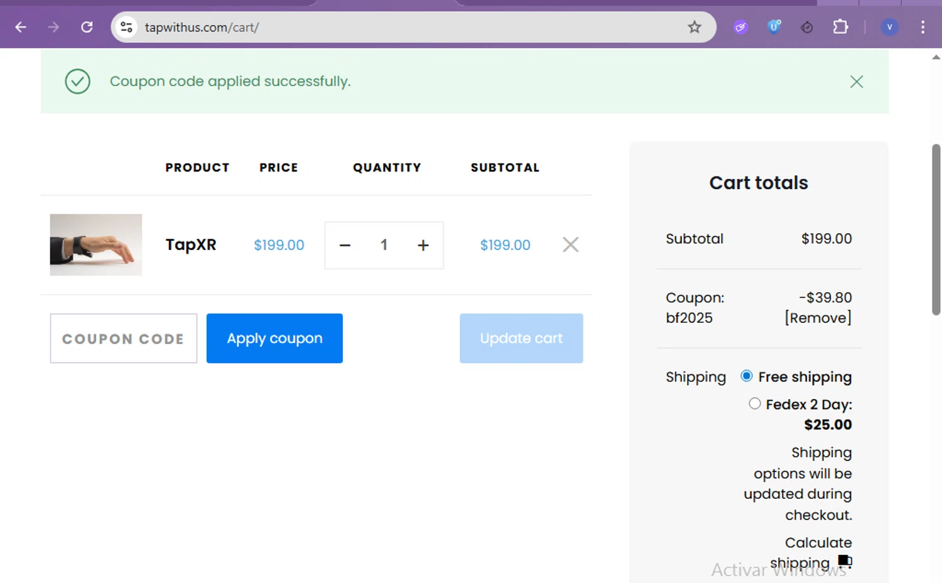Remove TapXR from the cart
This screenshot has width=942, height=583.
pos(570,244)
